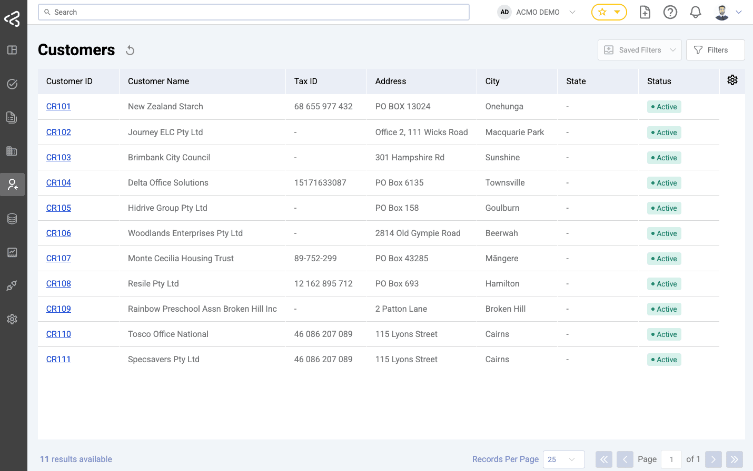Expand the ACMO DEMO account dropdown
753x471 pixels.
572,12
